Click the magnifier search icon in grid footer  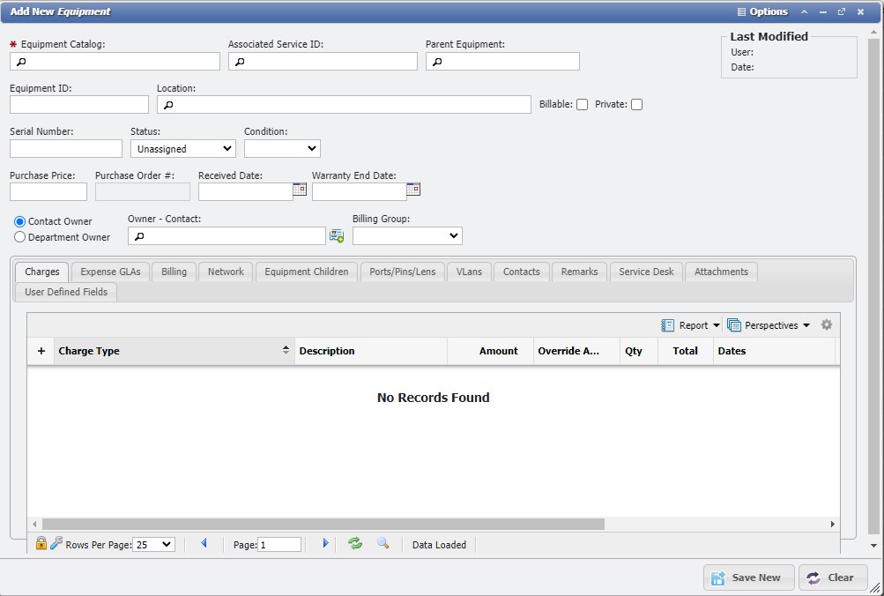(383, 544)
